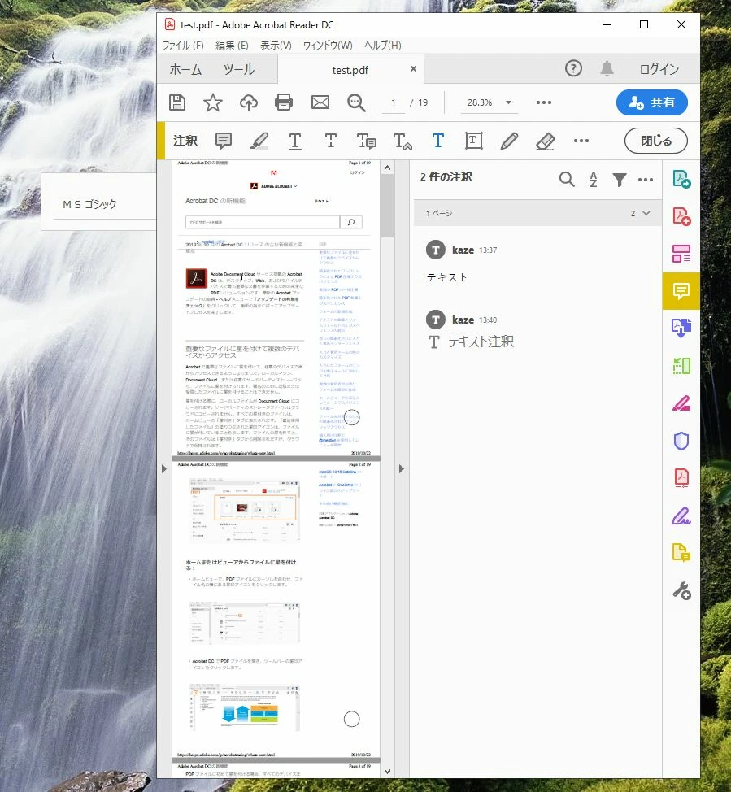
Task: Upload the file with the cloud icon
Action: click(x=249, y=102)
